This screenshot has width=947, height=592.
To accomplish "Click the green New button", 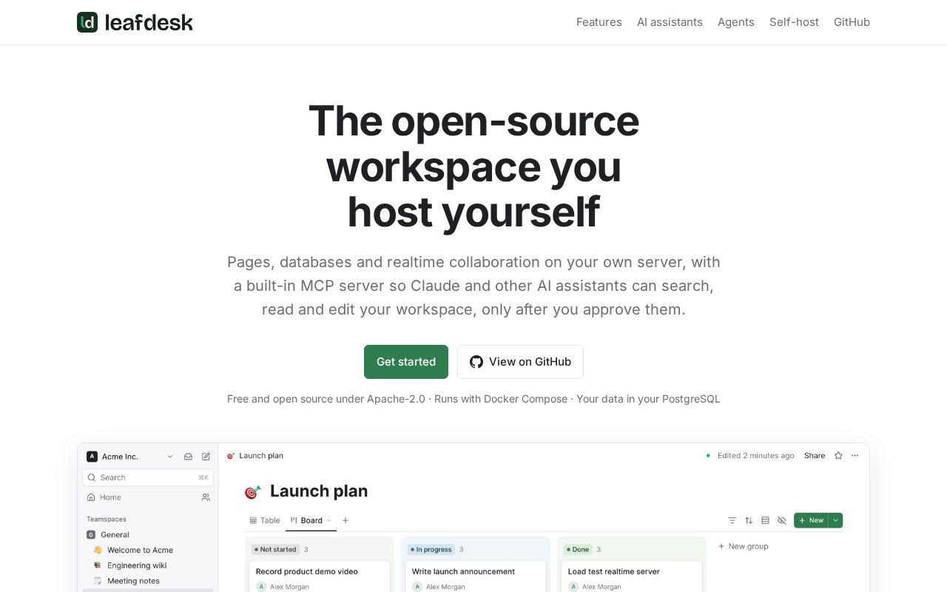I will (x=811, y=520).
